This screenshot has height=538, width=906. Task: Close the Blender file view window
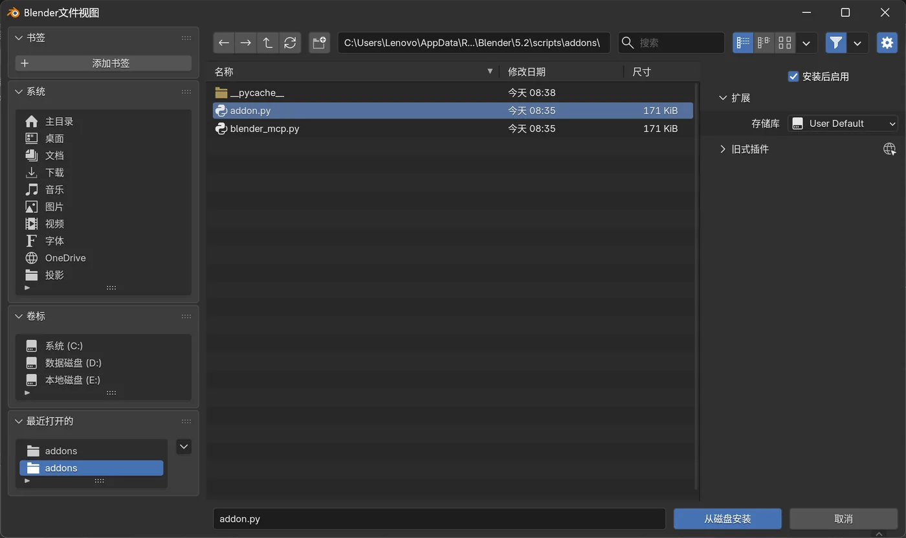coord(885,12)
